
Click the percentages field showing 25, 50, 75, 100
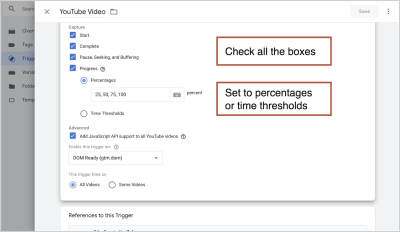point(130,94)
